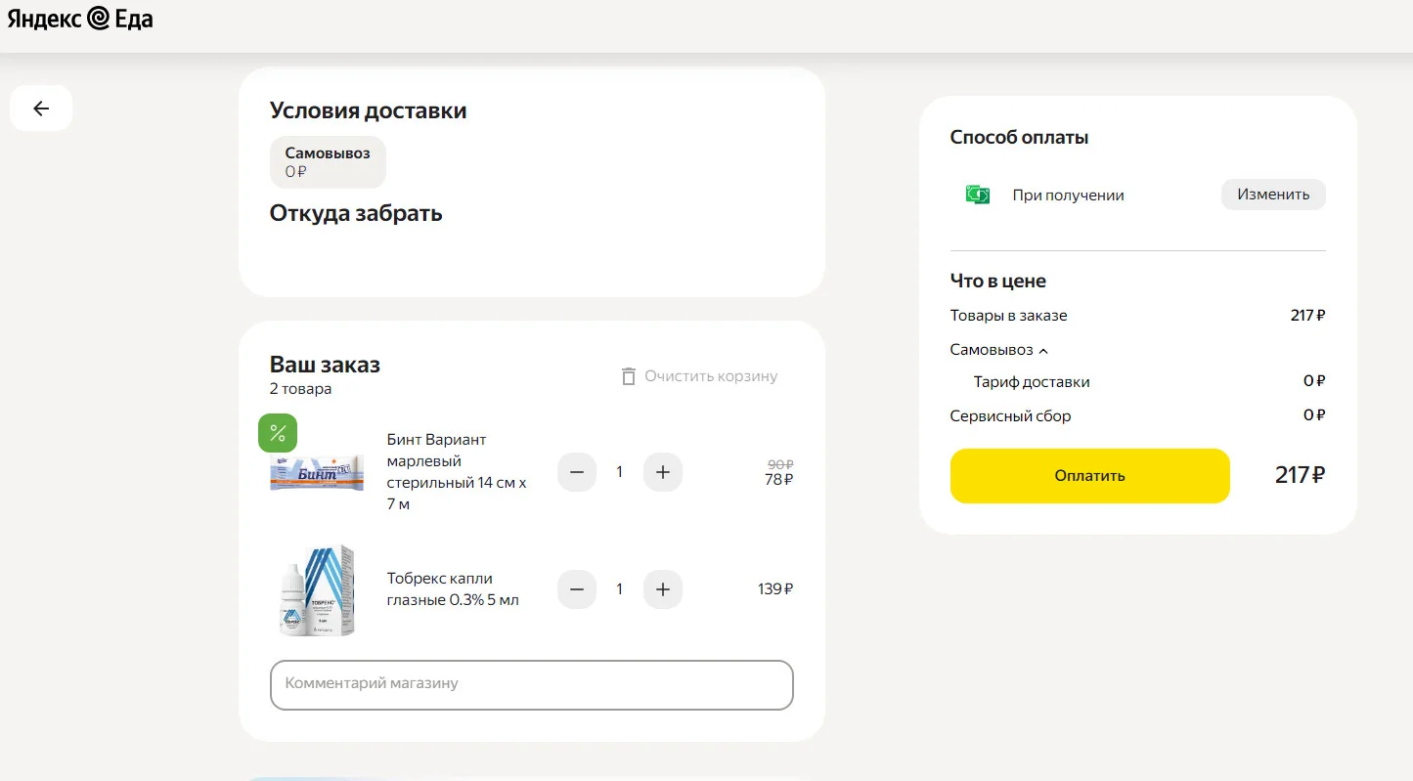The image size is (1413, 781).
Task: Collapse the Самовывоз price breakdown
Action: tap(998, 350)
